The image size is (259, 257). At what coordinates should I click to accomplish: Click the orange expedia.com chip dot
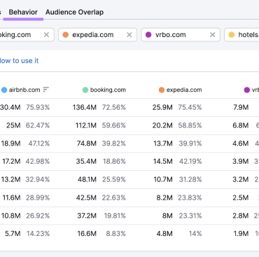click(66, 35)
